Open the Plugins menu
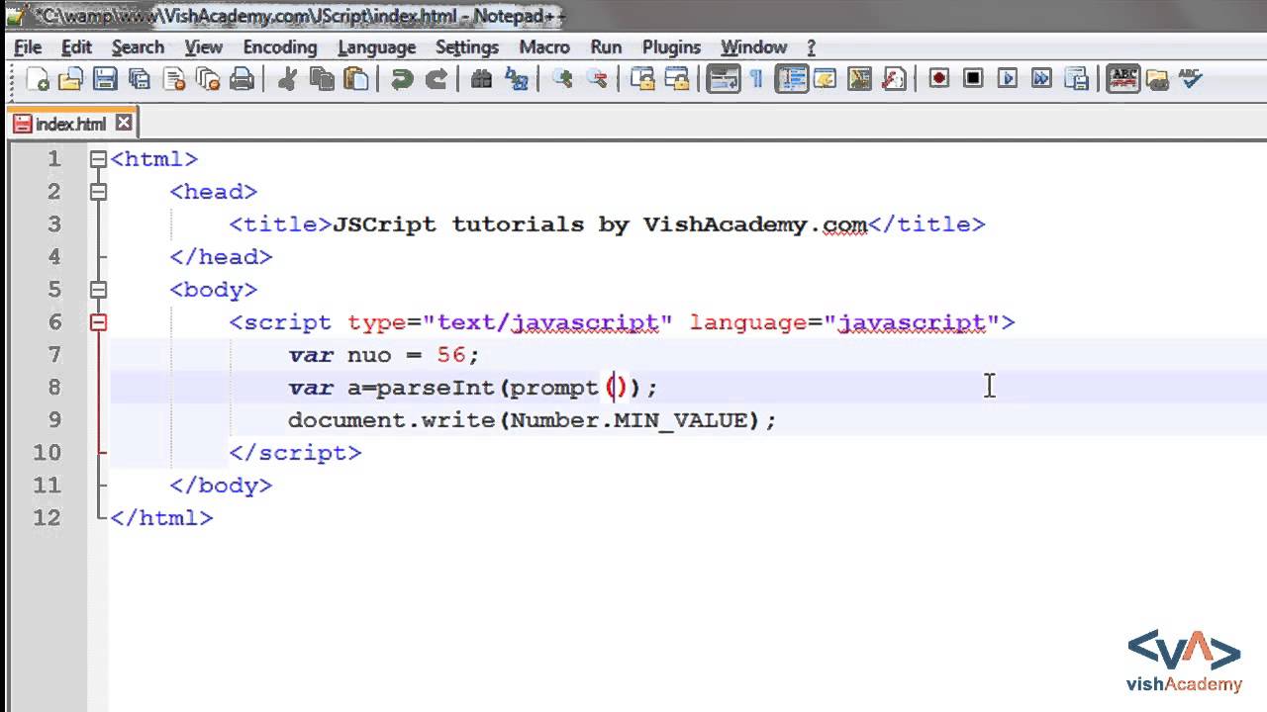Viewport: 1267px width, 712px height. (671, 46)
